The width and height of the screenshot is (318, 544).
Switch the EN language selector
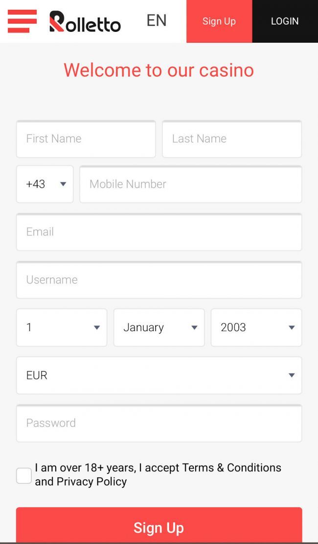coord(157,21)
